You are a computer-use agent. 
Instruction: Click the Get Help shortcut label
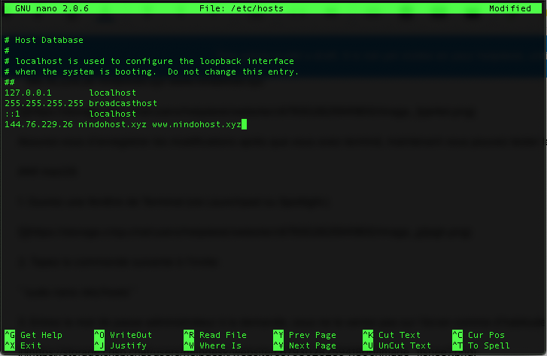pos(41,335)
